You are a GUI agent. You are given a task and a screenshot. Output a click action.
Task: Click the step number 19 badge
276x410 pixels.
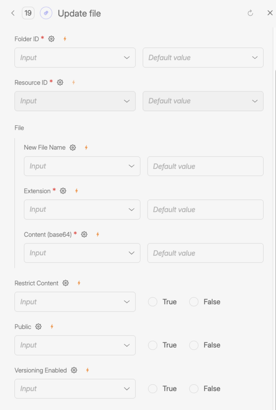(x=28, y=13)
